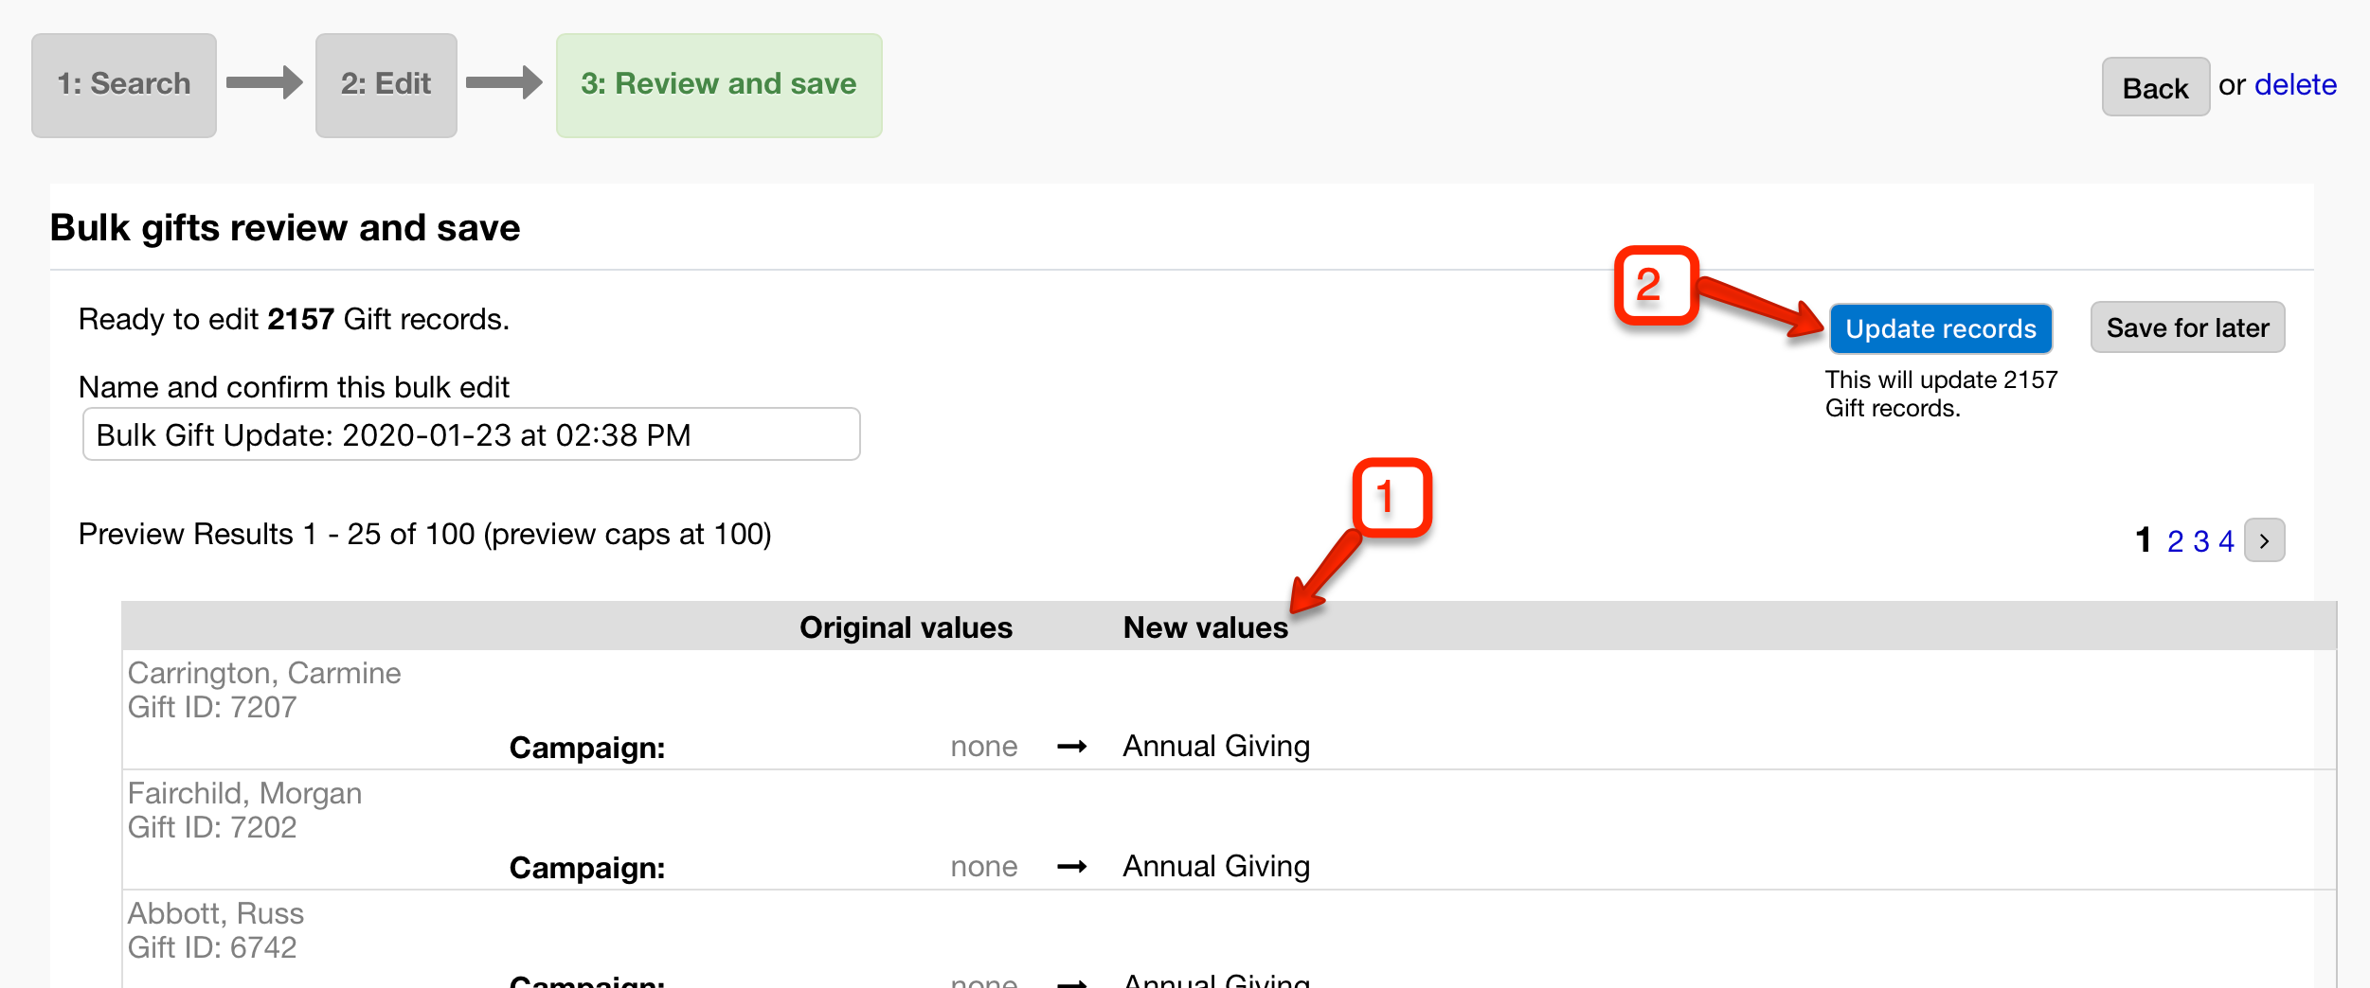Click the arrow between Edit and Review steps
The width and height of the screenshot is (2370, 988).
pos(504,83)
